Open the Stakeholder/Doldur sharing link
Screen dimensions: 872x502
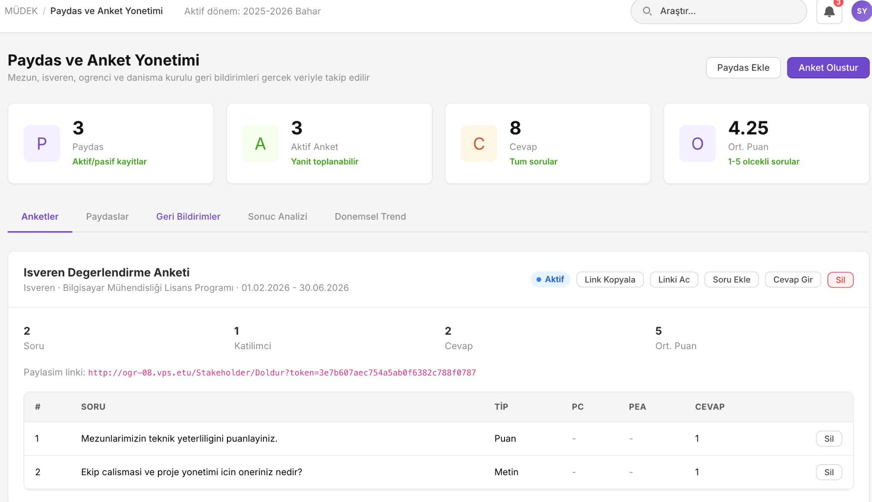point(282,373)
